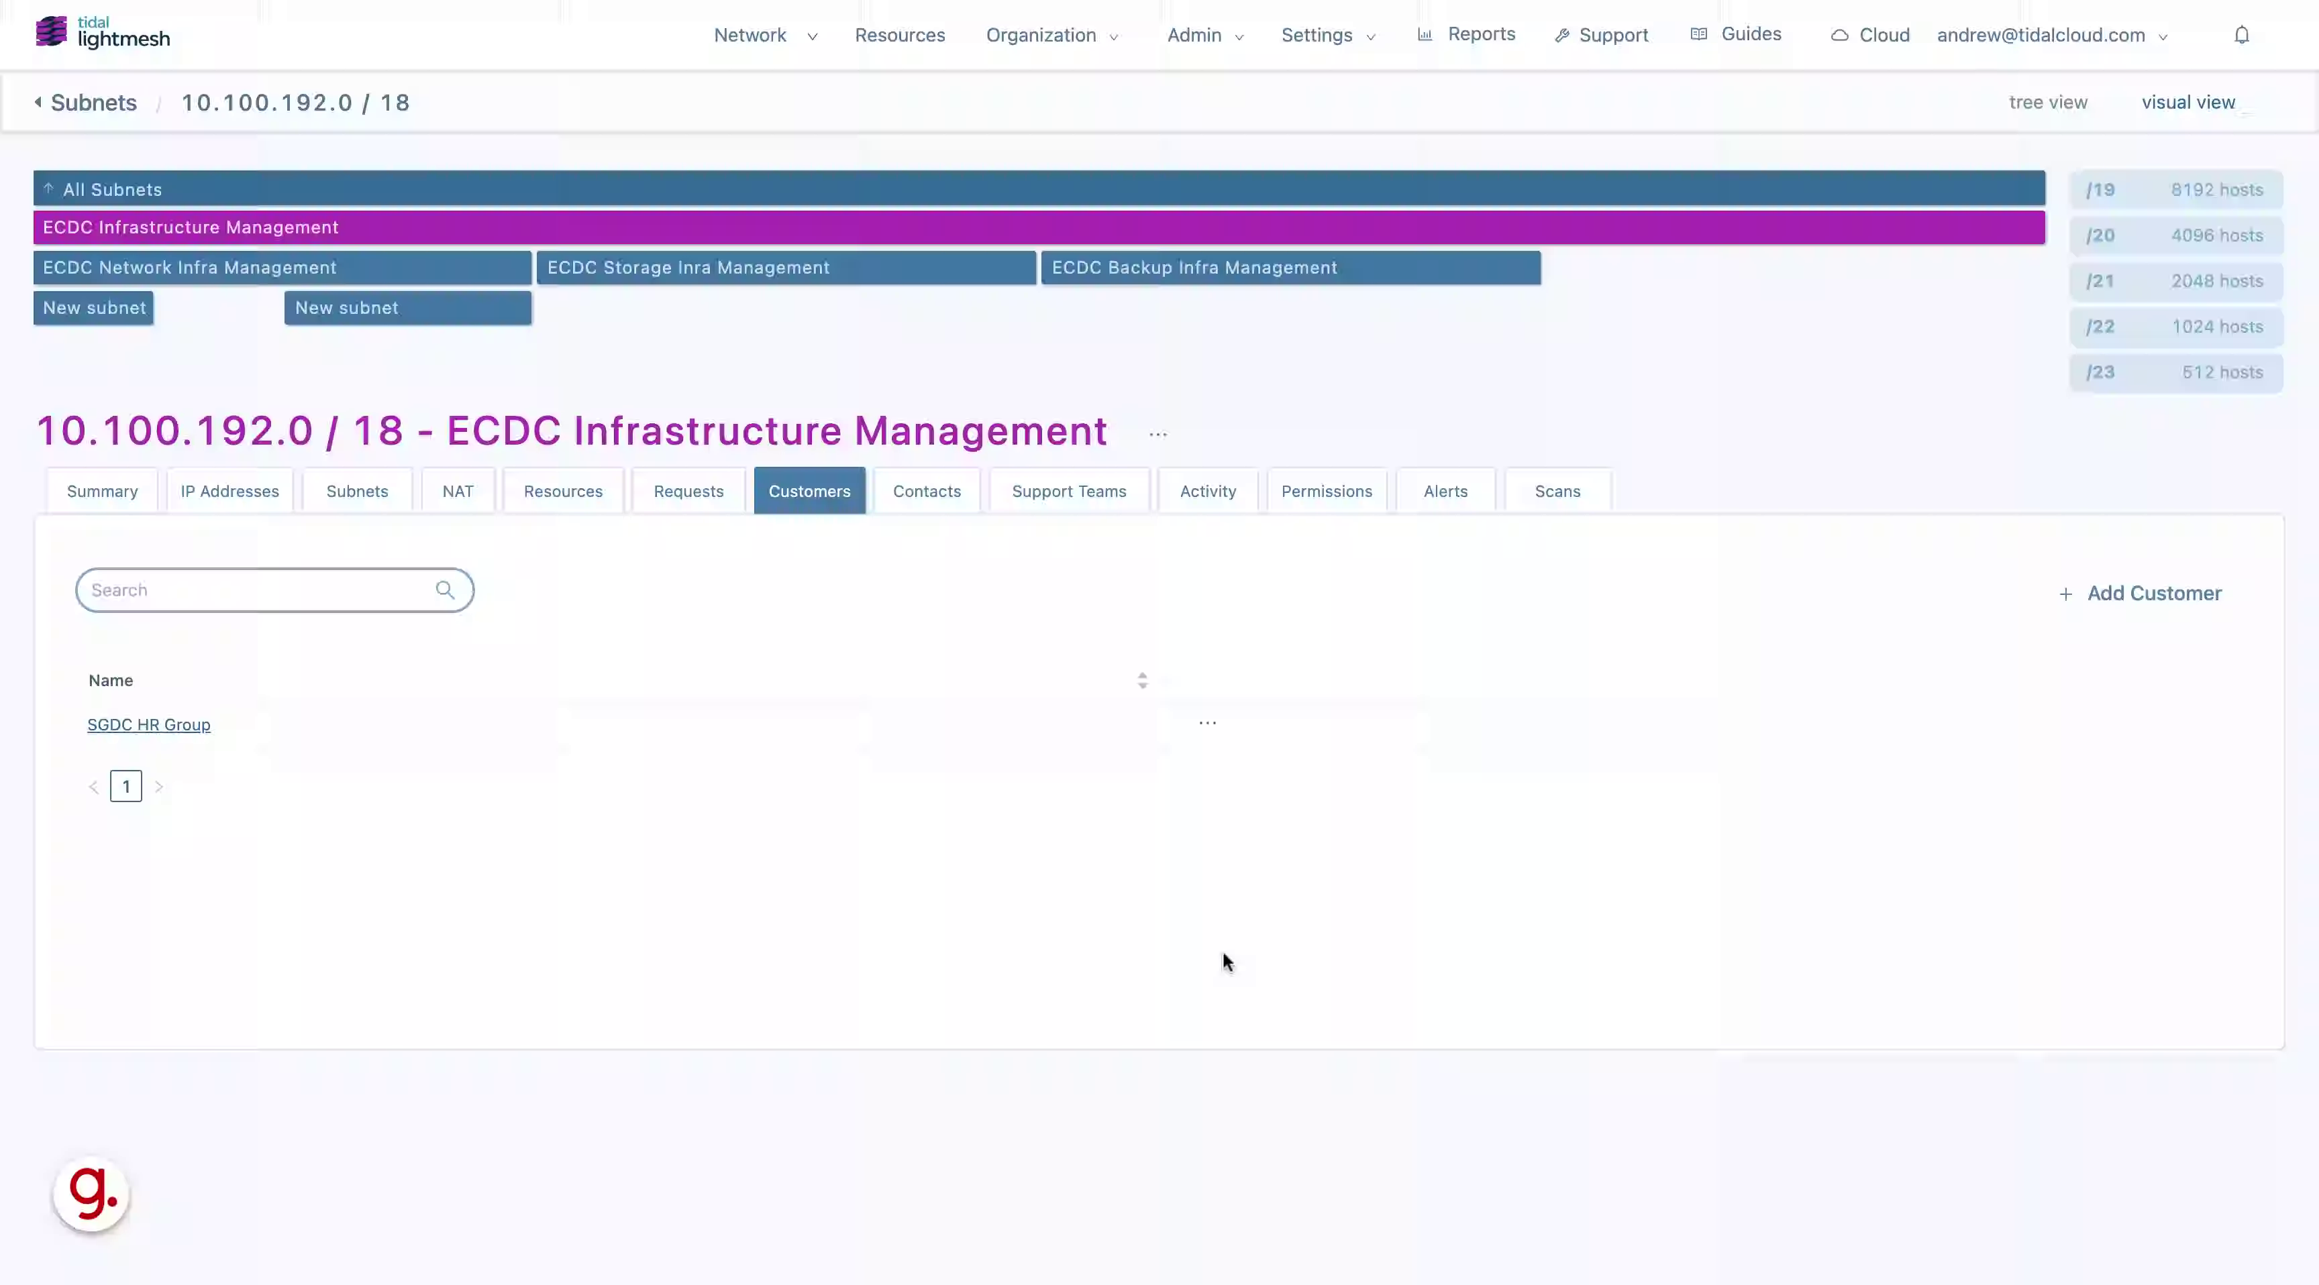Expand the andrew@tidalcloud.com account menu
The image size is (2319, 1285).
[2052, 35]
